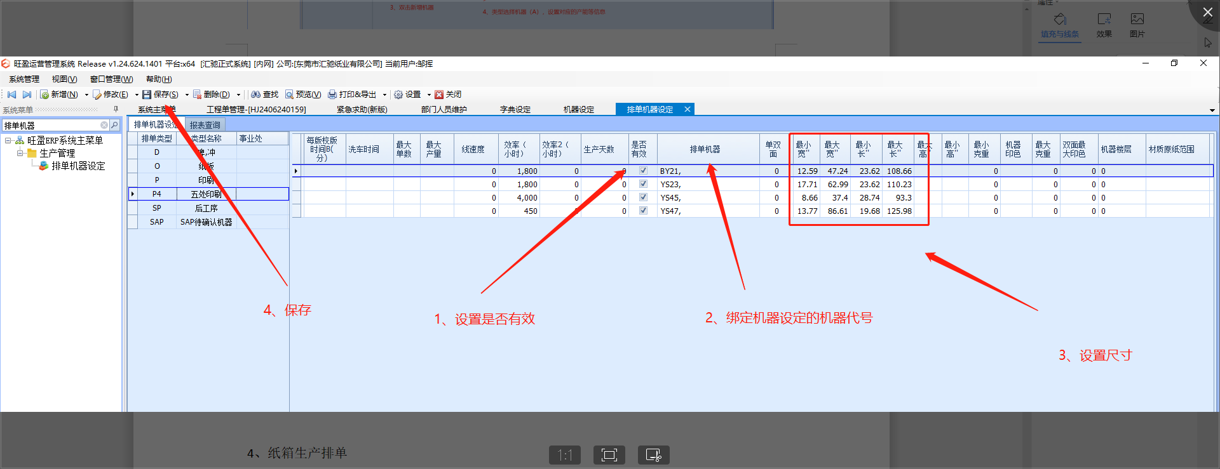Screen dimensions: 1220x469
Task: Select the SAP待确认机器 row
Action: [x=208, y=222]
